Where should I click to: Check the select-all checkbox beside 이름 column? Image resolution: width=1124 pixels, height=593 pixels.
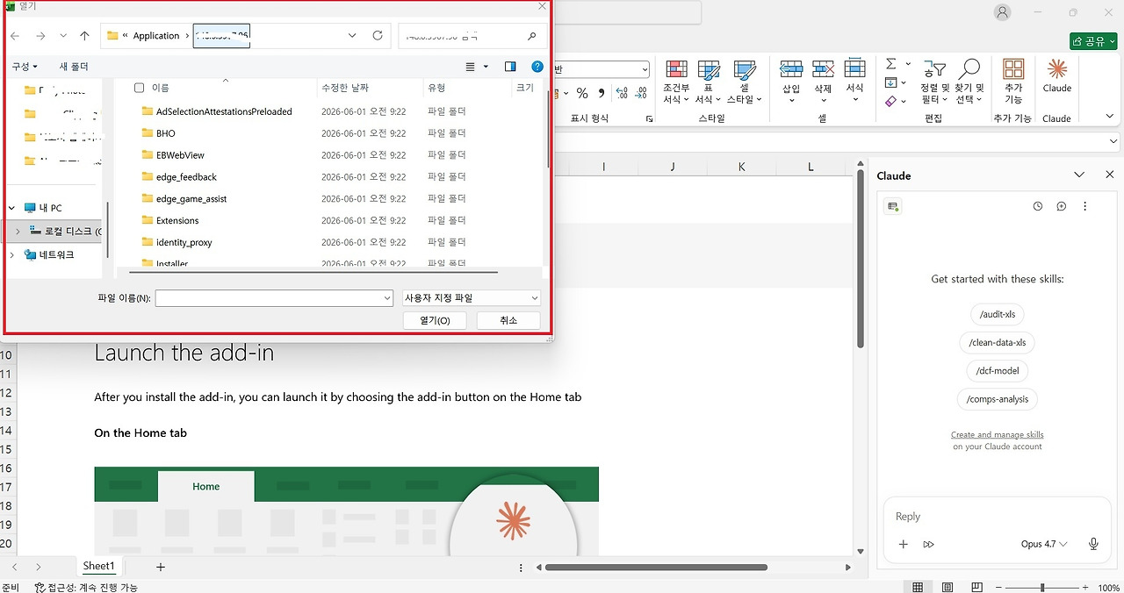click(x=139, y=88)
